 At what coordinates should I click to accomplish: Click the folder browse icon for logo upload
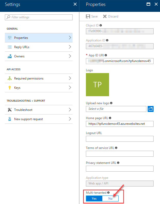tap(151, 109)
